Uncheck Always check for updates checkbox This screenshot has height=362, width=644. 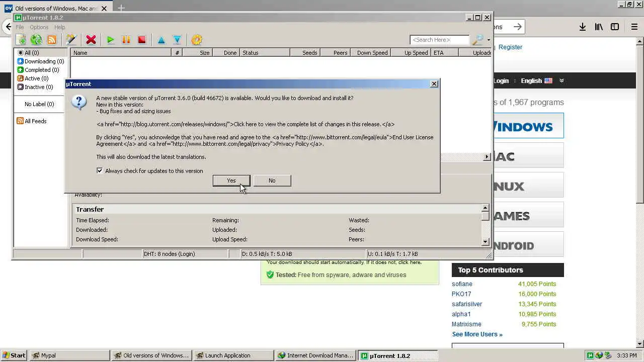click(100, 171)
